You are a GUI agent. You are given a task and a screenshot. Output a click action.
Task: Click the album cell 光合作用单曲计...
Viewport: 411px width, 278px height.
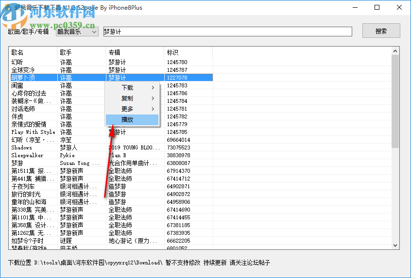(x=133, y=164)
